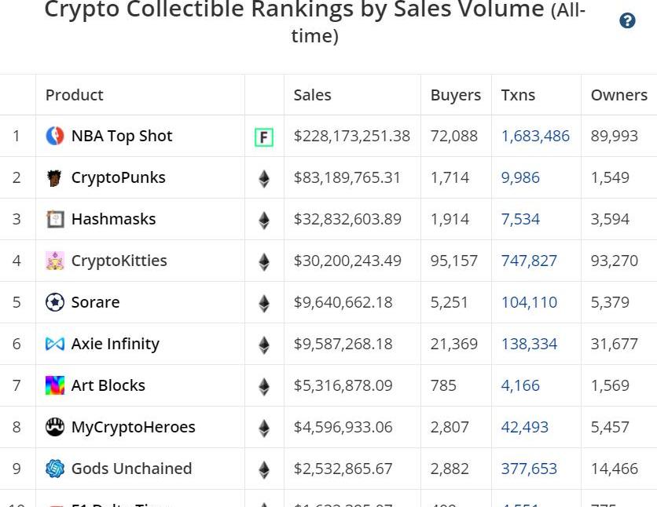Click the Hashmasks logo icon

54,219
